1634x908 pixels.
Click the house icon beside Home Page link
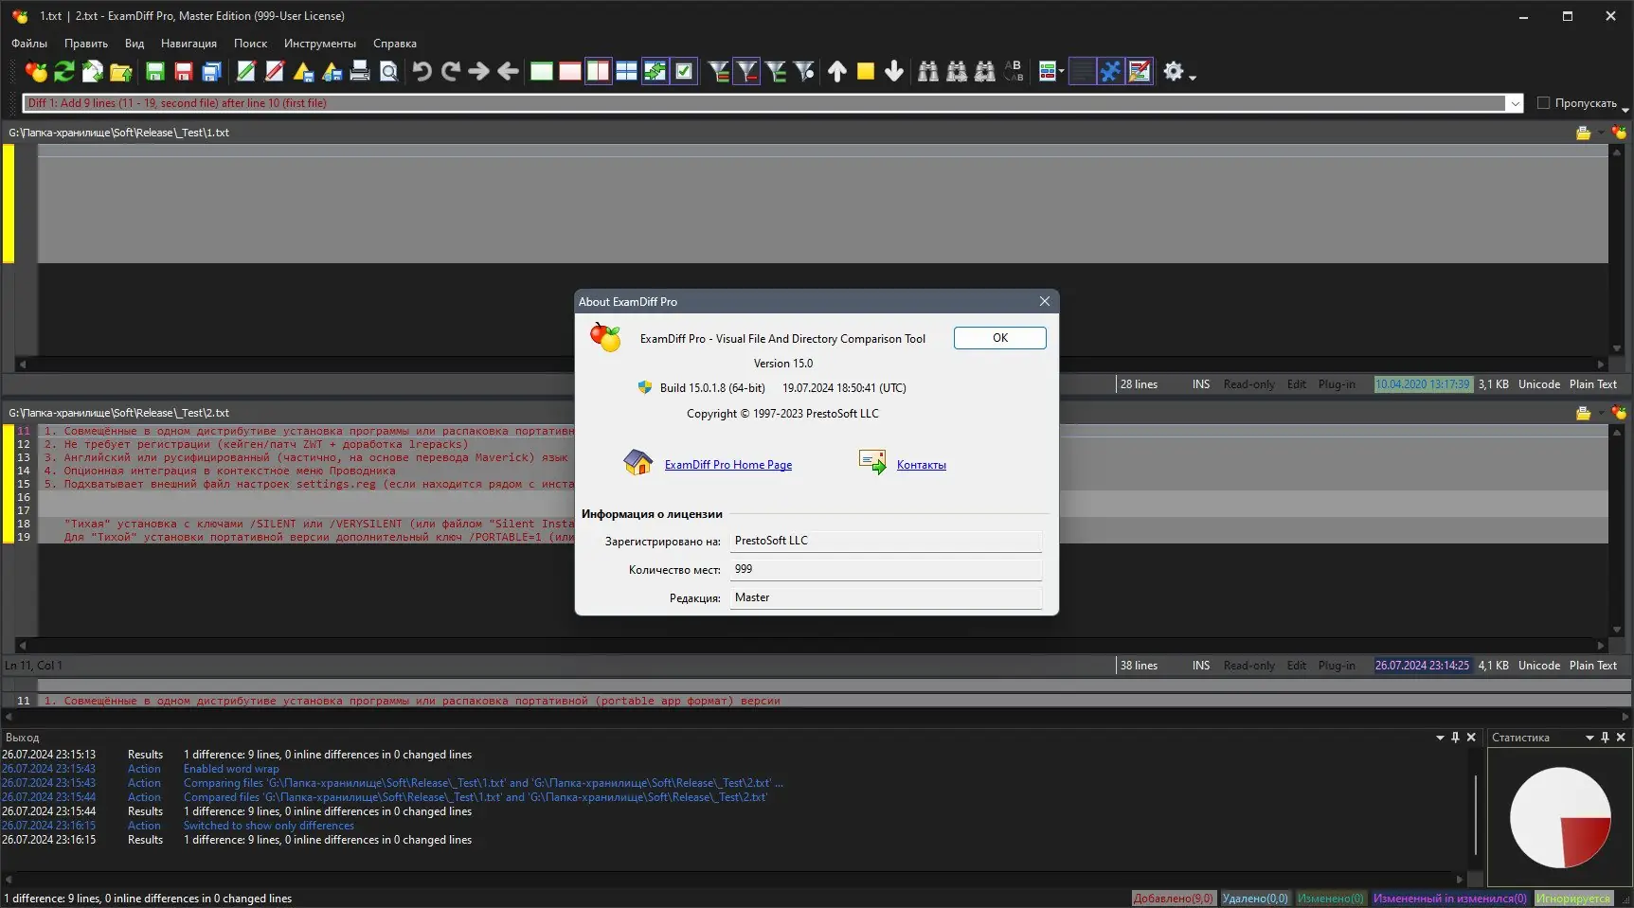[638, 463]
